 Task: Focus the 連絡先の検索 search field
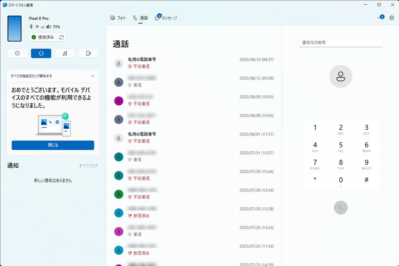click(x=341, y=43)
